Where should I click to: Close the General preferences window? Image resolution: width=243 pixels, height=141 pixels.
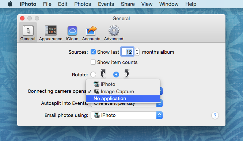tap(22, 18)
